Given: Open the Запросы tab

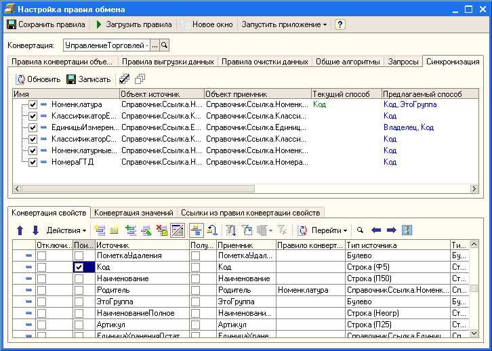Looking at the screenshot, I should pos(403,62).
